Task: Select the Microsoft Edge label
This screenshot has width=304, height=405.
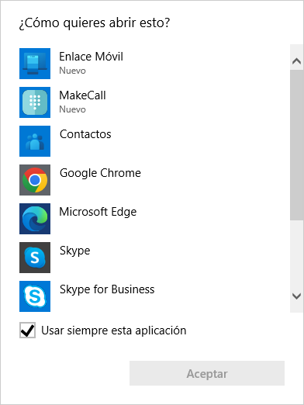Action: [98, 212]
